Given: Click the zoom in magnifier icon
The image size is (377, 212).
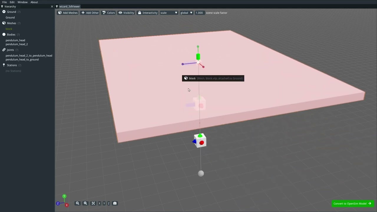Looking at the screenshot, I should pos(85,203).
